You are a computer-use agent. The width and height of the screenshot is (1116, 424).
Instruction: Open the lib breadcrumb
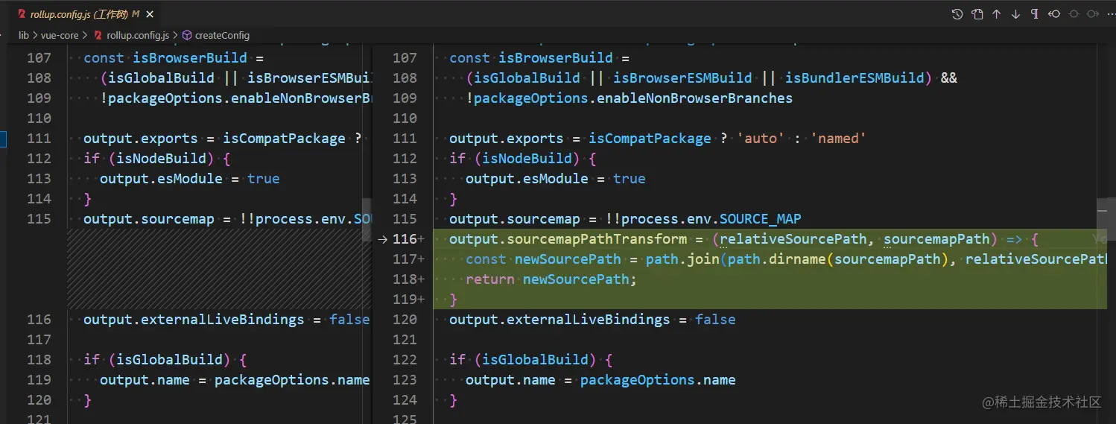(24, 35)
